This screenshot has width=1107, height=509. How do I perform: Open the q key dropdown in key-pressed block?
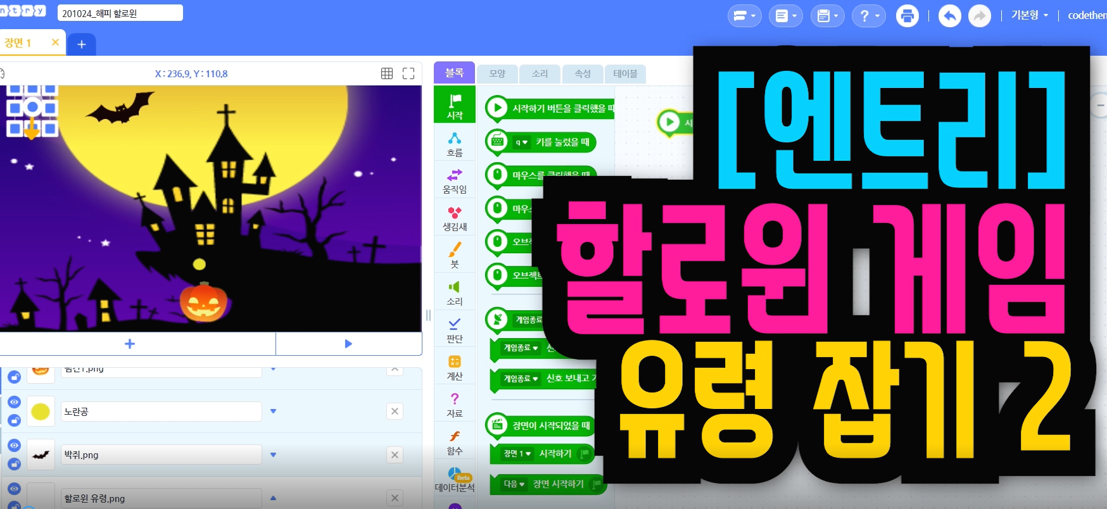(521, 142)
